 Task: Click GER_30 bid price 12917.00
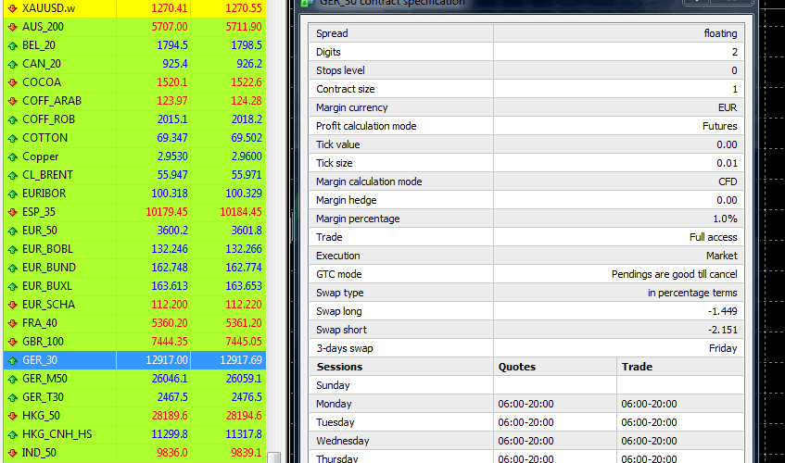click(x=167, y=360)
